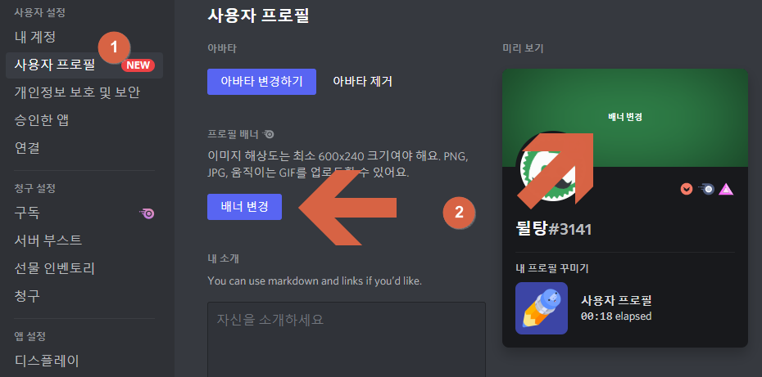This screenshot has height=377, width=762.
Task: Click the pencil activity icon in preview
Action: coord(542,308)
